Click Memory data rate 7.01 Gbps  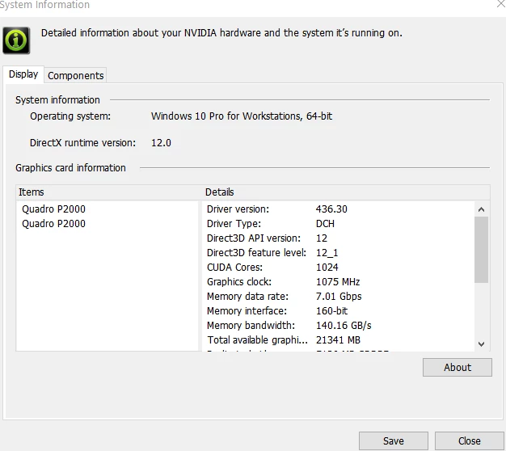pos(339,296)
